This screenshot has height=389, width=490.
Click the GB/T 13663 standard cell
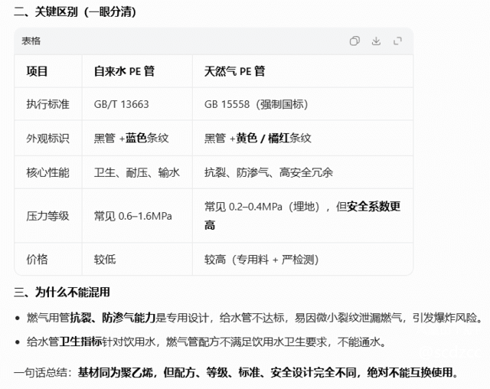coord(121,105)
